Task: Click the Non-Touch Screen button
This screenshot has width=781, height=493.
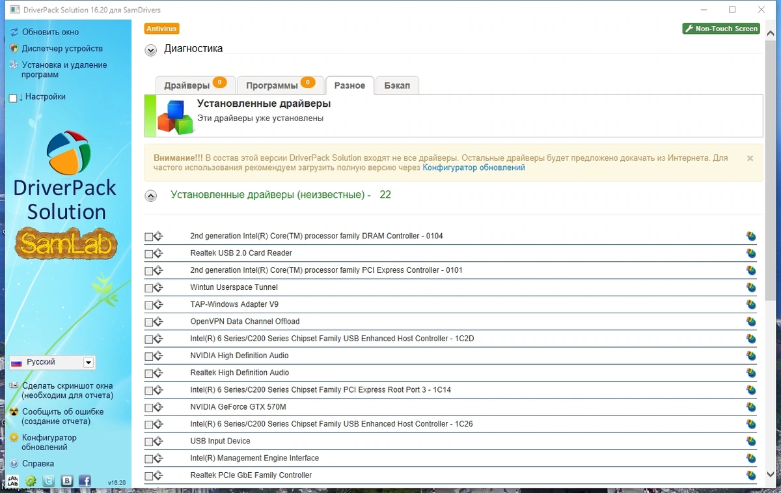Action: tap(721, 29)
